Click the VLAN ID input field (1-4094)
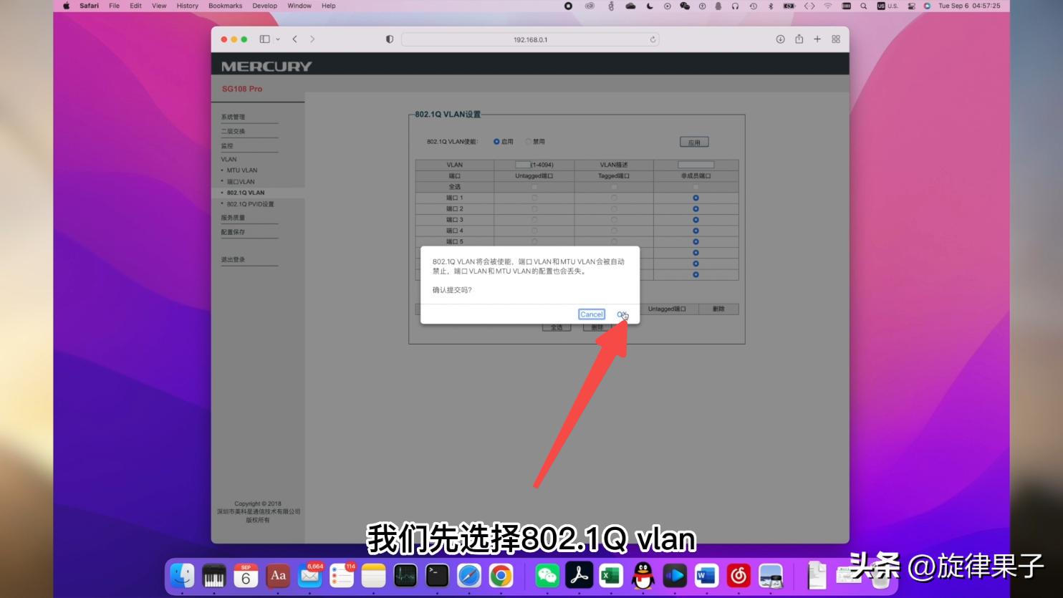1063x598 pixels. 522,164
